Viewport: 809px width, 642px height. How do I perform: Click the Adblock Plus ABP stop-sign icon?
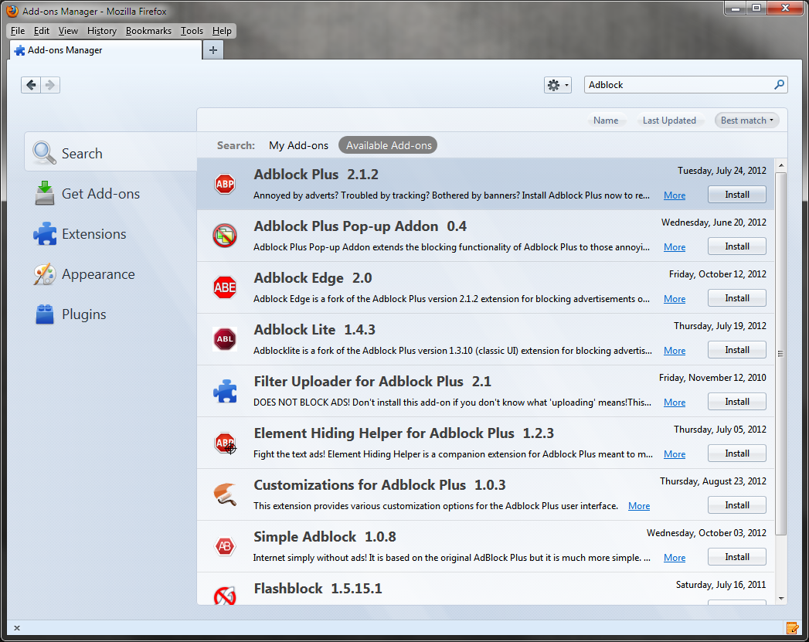[224, 184]
